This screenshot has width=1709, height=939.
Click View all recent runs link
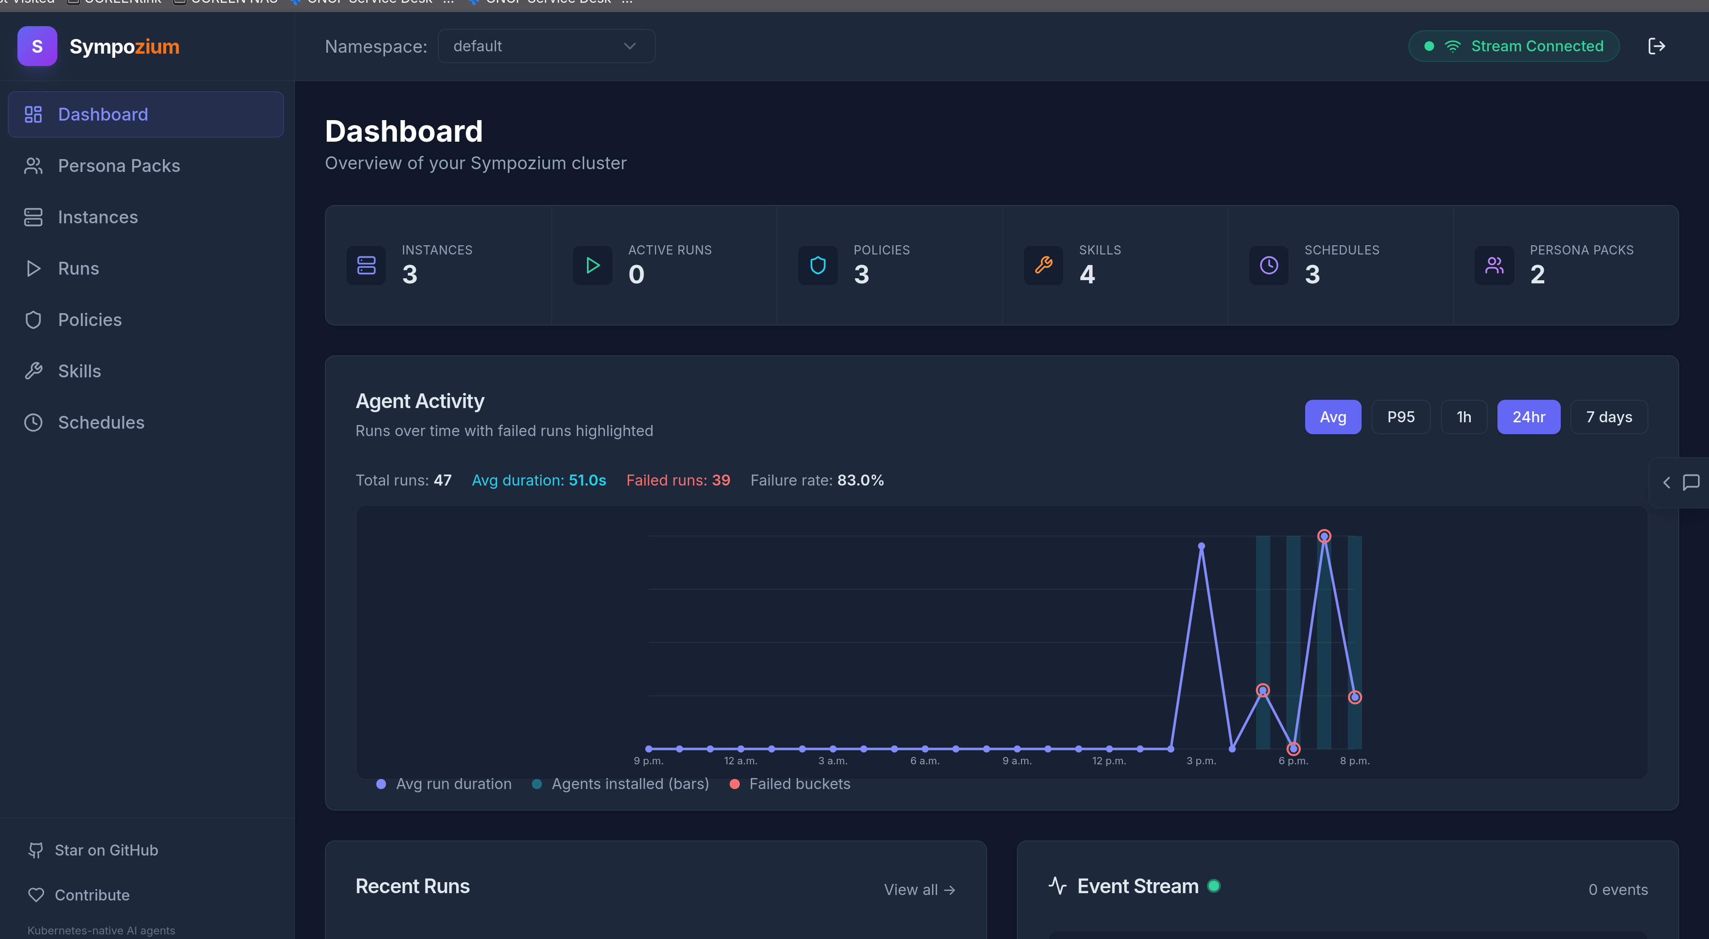point(920,890)
